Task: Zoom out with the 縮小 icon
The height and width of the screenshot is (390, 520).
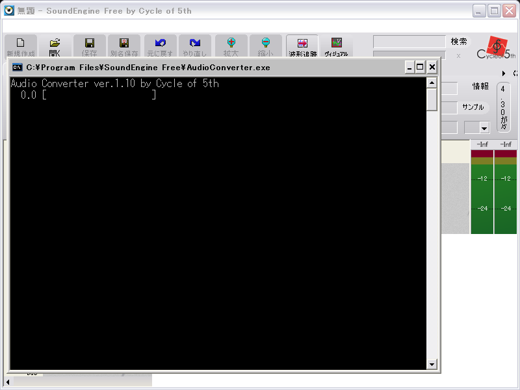Action: coord(266,46)
